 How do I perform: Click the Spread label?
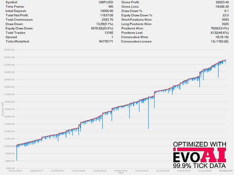pyautogui.click(x=11, y=37)
